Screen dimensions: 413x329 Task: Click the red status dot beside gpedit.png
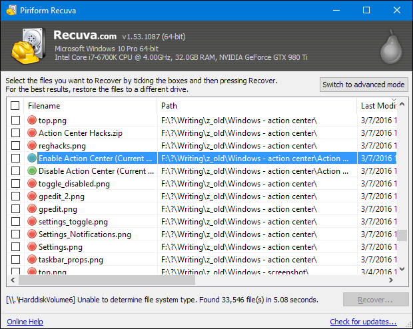pos(32,208)
